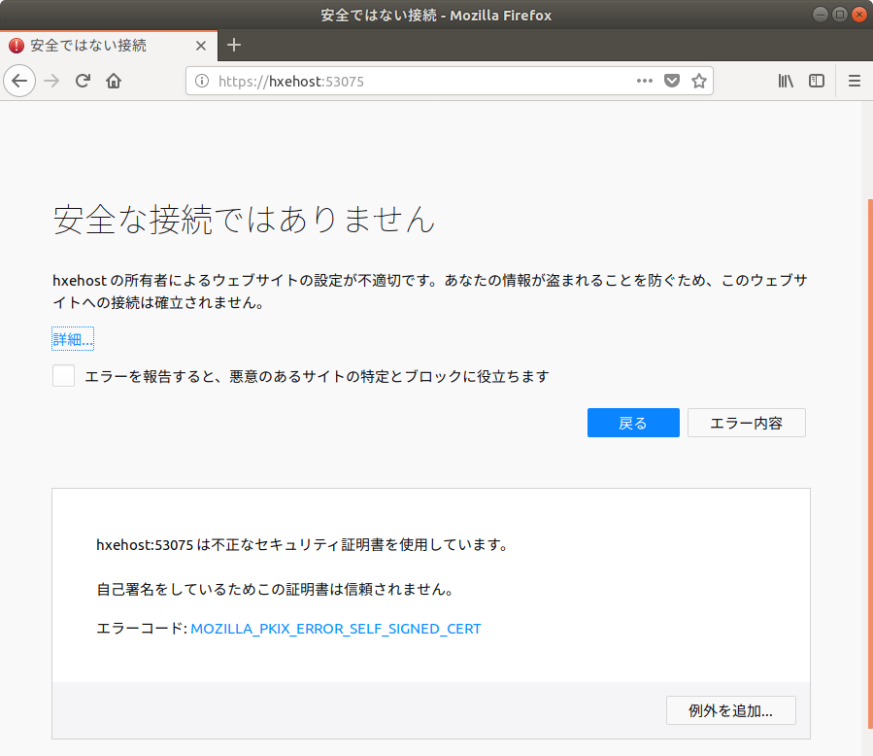Click the エラー内容 button
This screenshot has height=756, width=873.
click(x=746, y=423)
